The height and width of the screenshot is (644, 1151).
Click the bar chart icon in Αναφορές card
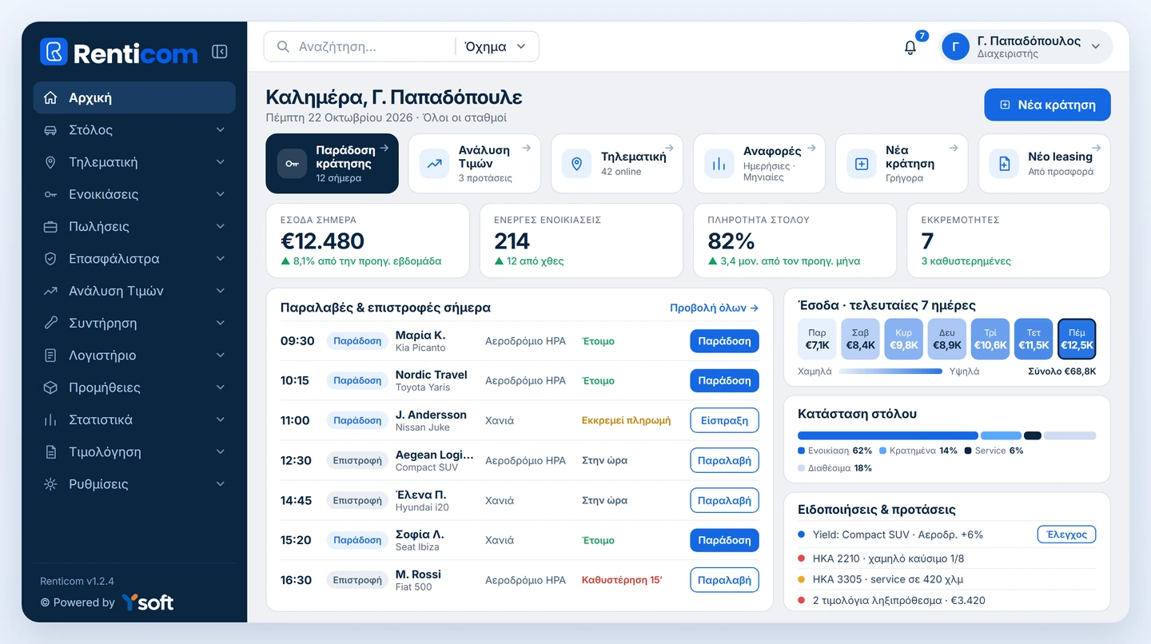pyautogui.click(x=719, y=164)
